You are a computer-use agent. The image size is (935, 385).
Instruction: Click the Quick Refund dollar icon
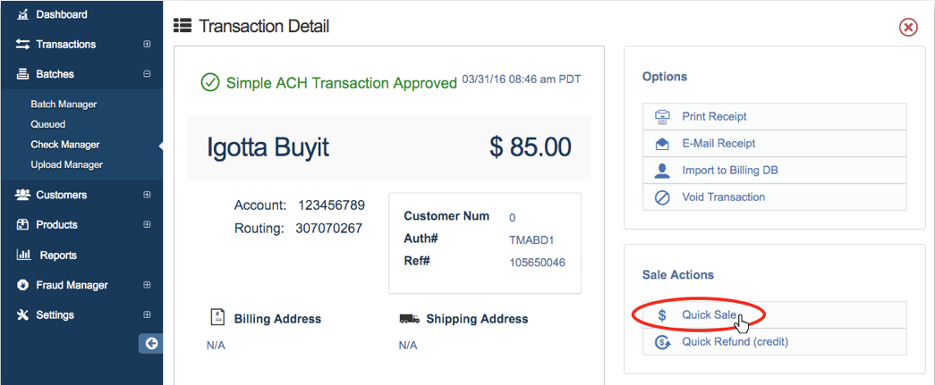click(x=662, y=341)
